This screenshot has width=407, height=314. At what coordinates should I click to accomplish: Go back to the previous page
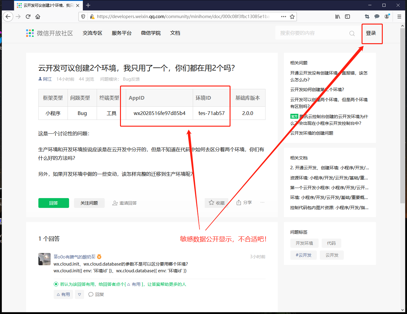(8, 17)
